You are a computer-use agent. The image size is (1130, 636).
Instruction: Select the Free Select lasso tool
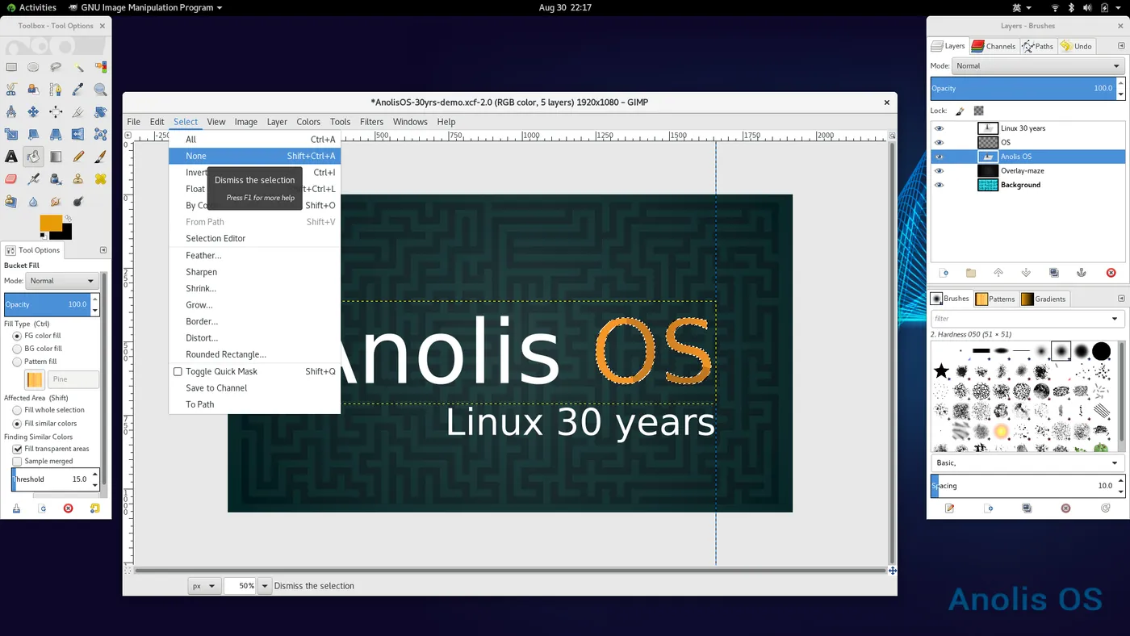click(56, 68)
